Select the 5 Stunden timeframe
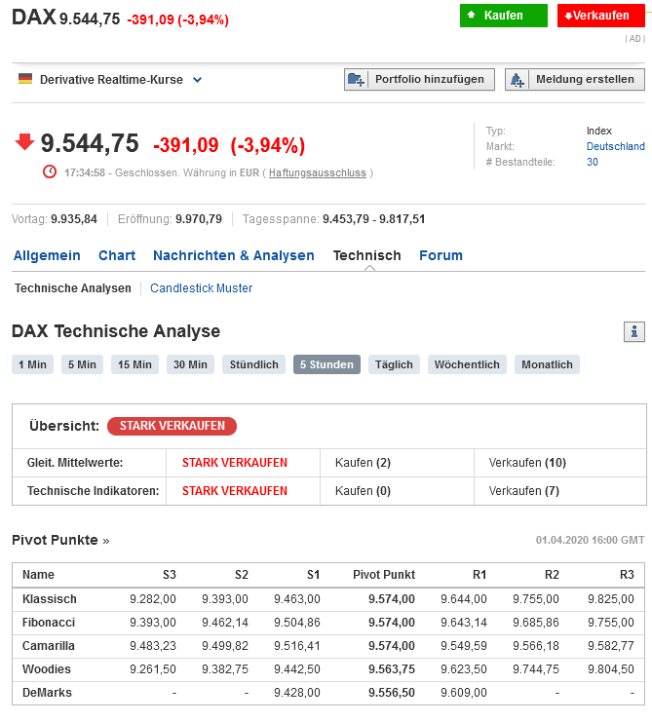The height and width of the screenshot is (723, 652). (x=326, y=364)
